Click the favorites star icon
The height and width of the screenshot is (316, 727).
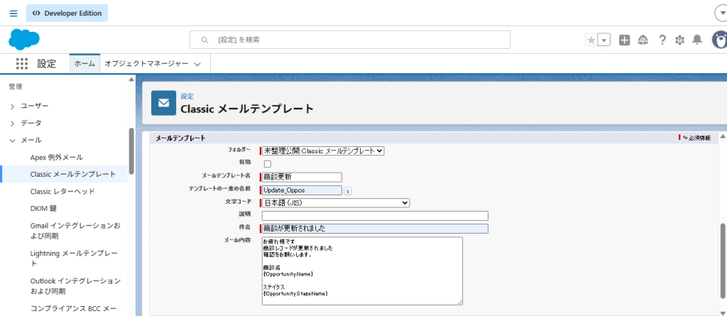[591, 40]
